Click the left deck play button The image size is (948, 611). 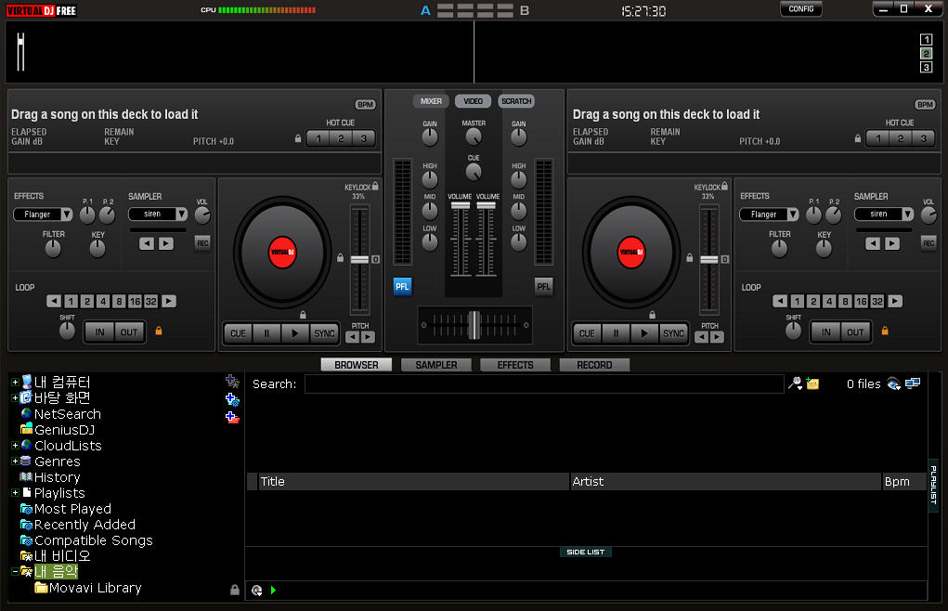(294, 333)
